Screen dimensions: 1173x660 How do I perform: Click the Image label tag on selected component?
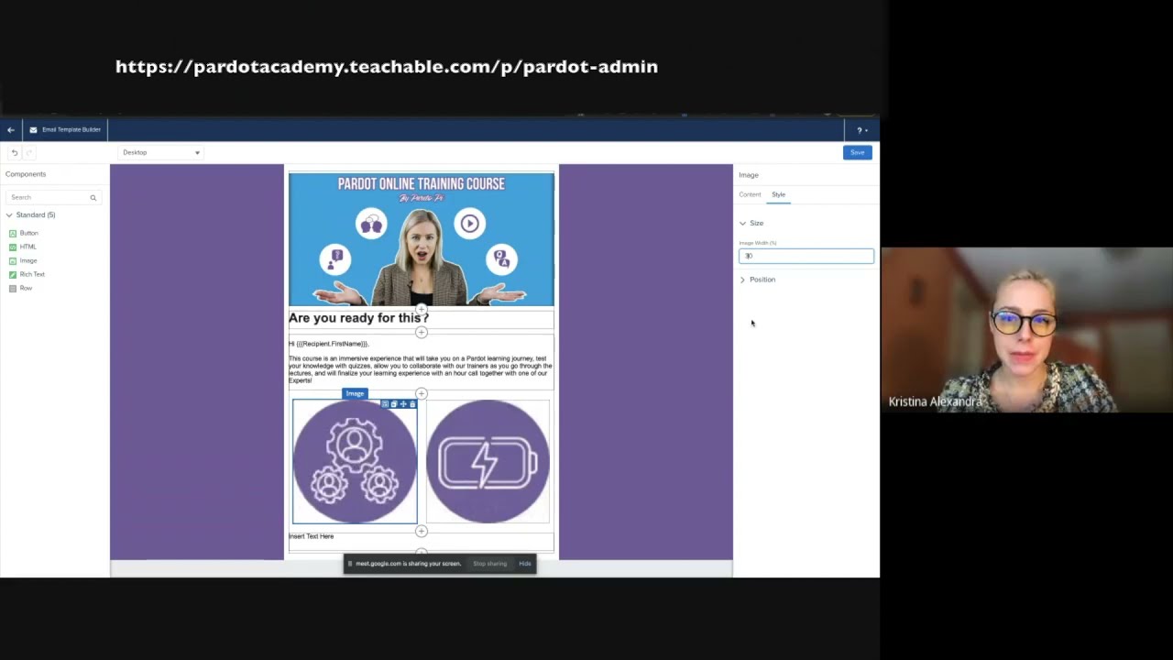click(x=355, y=394)
